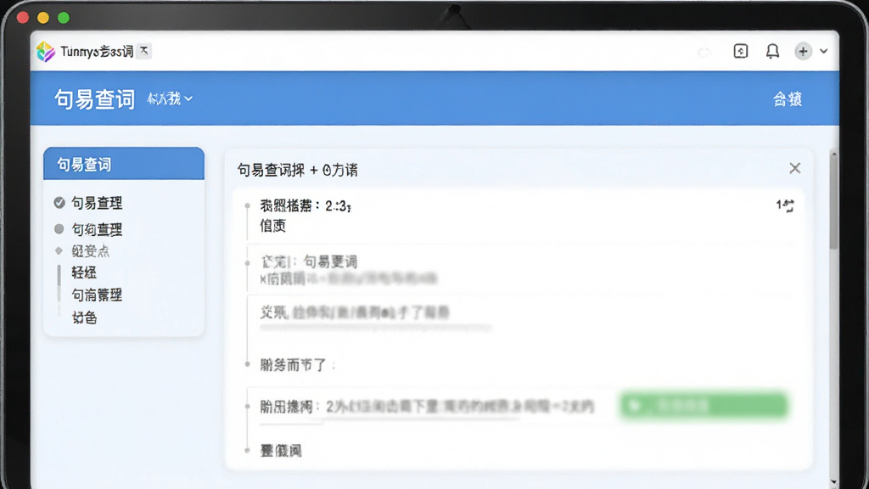The height and width of the screenshot is (489, 869).
Task: Click the timeline dot beside the 而节了 row
Action: pyautogui.click(x=247, y=364)
